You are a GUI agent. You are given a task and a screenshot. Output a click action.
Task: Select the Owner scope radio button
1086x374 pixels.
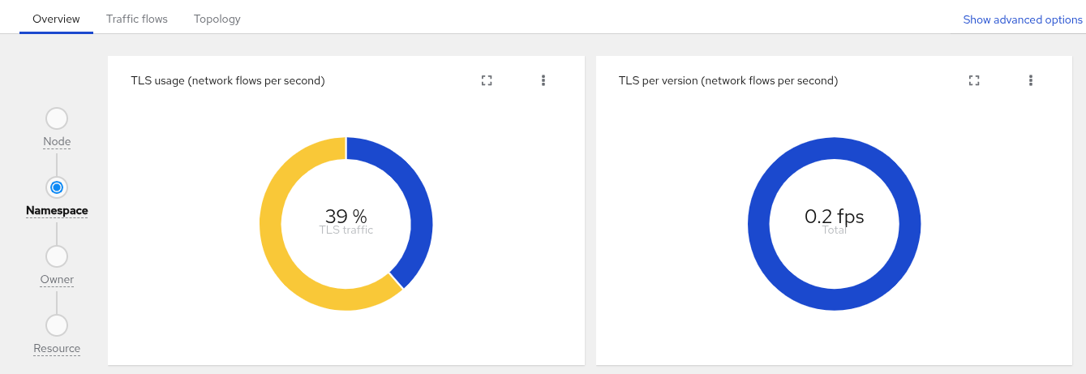pyautogui.click(x=57, y=256)
